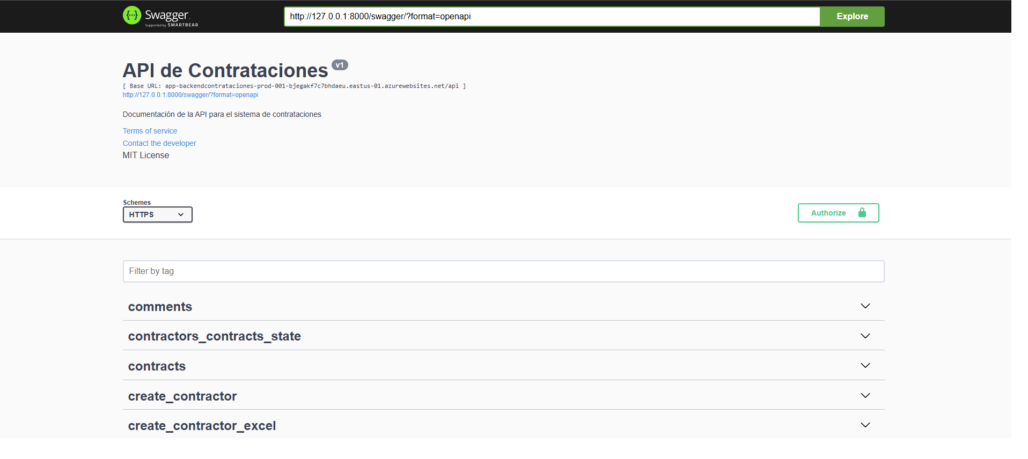This screenshot has width=1028, height=459.
Task: Click the lock icon in Authorize button
Action: (x=862, y=213)
